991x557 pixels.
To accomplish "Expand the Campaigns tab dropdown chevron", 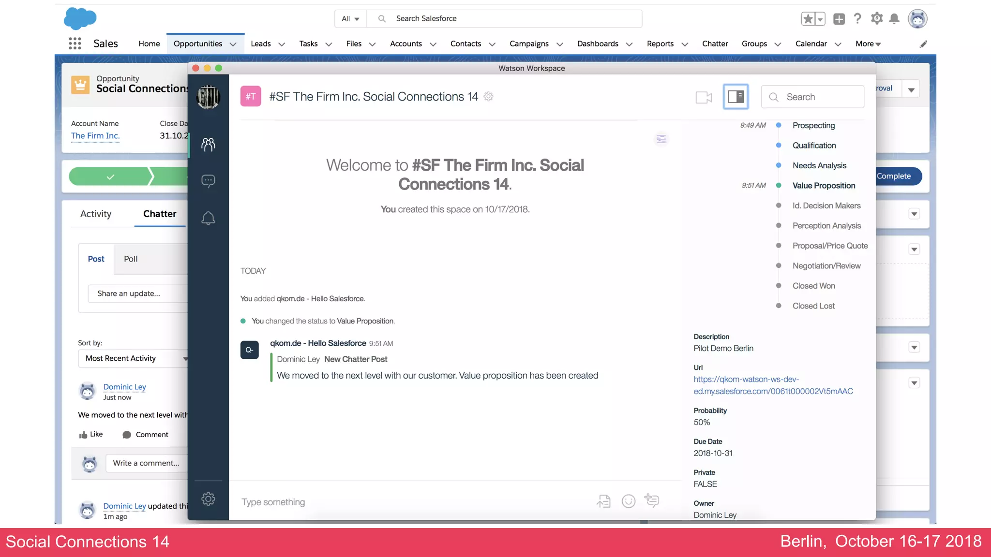I will pyautogui.click(x=560, y=44).
